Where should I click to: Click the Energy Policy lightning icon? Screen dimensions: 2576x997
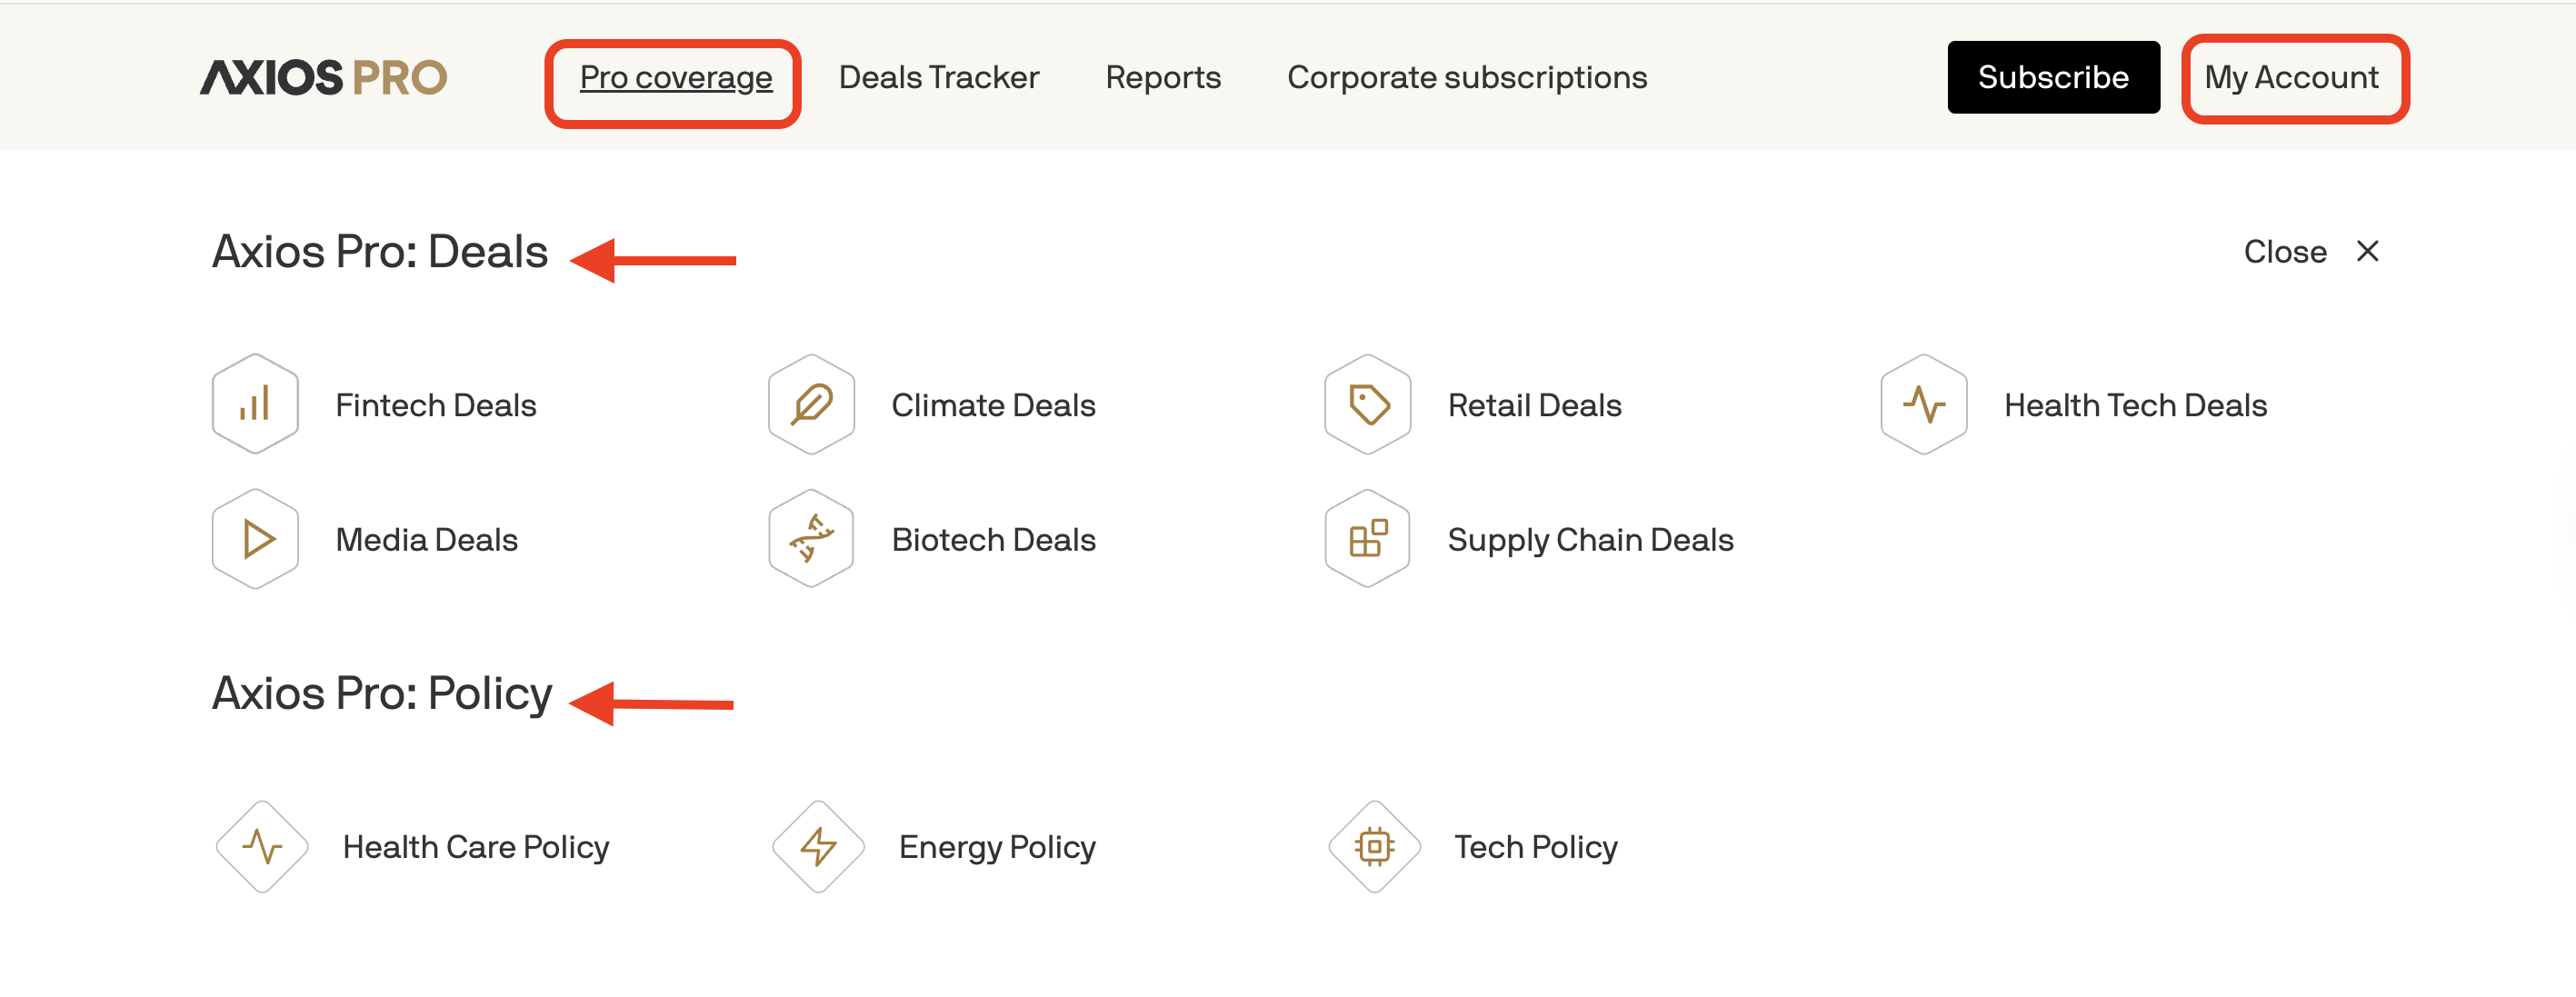[818, 846]
